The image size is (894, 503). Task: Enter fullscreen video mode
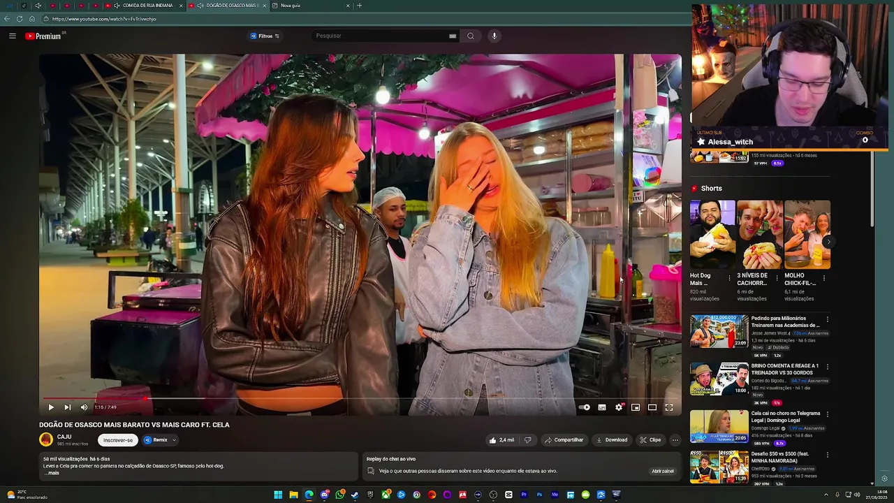pyautogui.click(x=669, y=407)
